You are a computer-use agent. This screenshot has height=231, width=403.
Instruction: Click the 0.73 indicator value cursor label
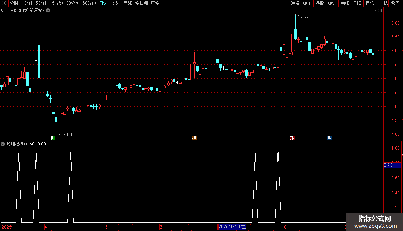(x=392, y=165)
